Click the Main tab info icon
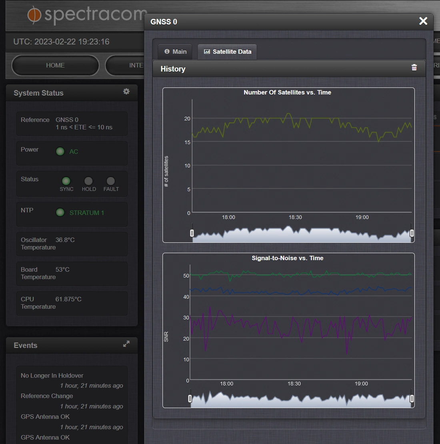Screen dimensions: 440x444 click(x=167, y=51)
